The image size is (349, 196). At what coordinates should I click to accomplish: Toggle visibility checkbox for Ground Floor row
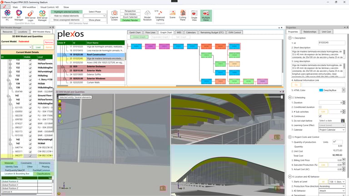(30, 96)
